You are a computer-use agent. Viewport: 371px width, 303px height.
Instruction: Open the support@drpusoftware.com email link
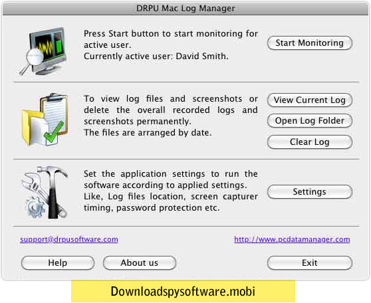coord(69,239)
